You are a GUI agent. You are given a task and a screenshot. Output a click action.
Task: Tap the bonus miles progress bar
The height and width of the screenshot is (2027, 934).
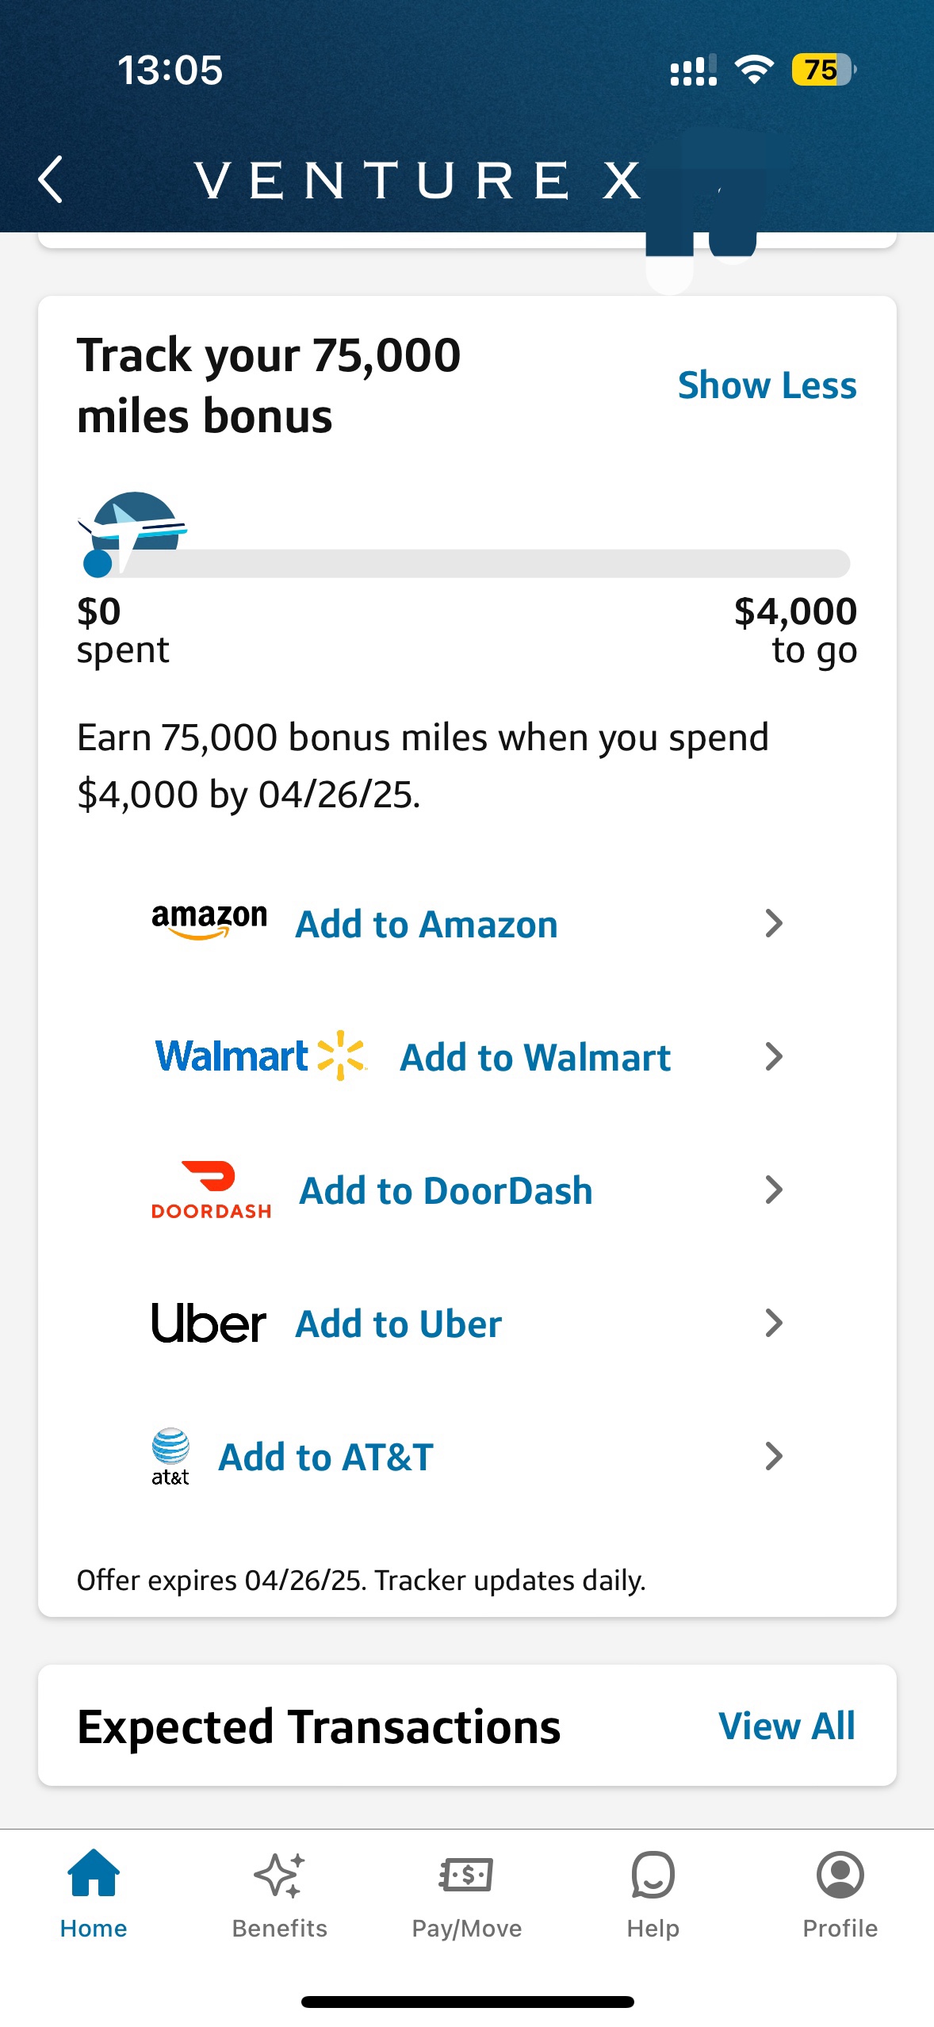tap(467, 563)
